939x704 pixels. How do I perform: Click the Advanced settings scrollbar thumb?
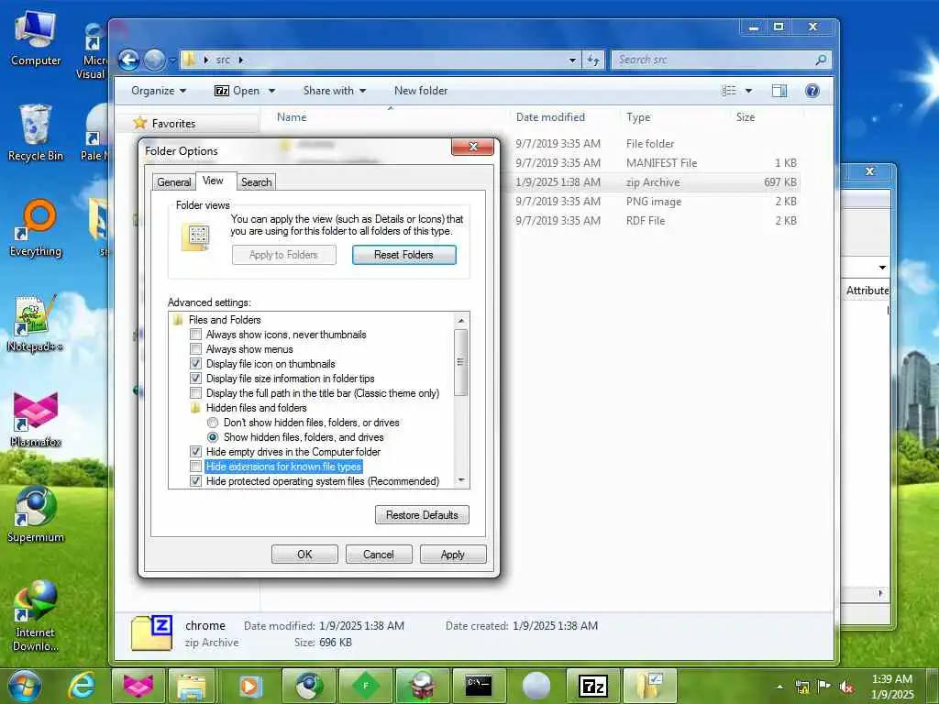(x=460, y=362)
